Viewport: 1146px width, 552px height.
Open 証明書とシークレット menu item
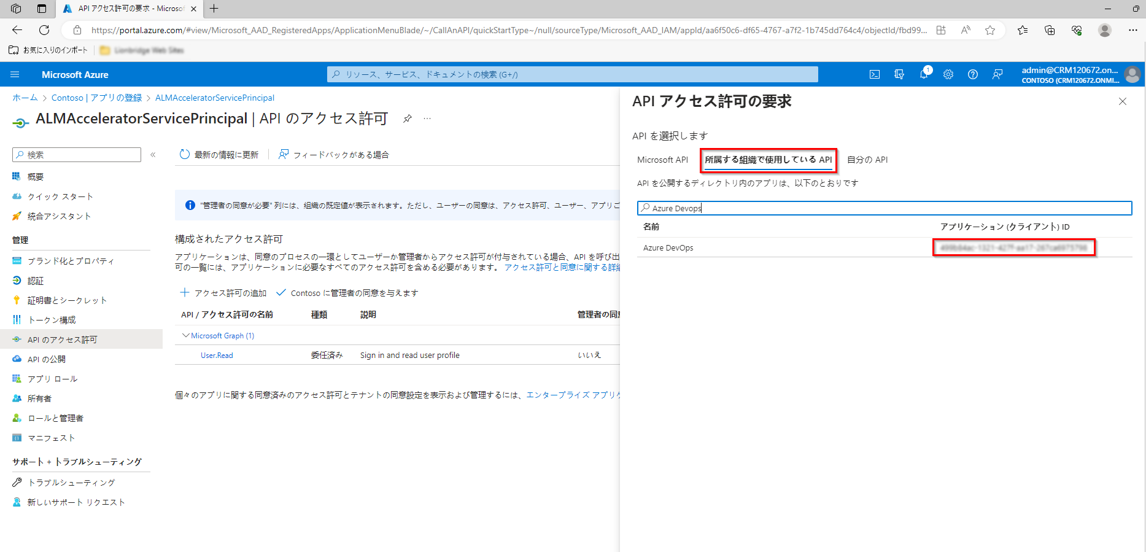pos(68,300)
